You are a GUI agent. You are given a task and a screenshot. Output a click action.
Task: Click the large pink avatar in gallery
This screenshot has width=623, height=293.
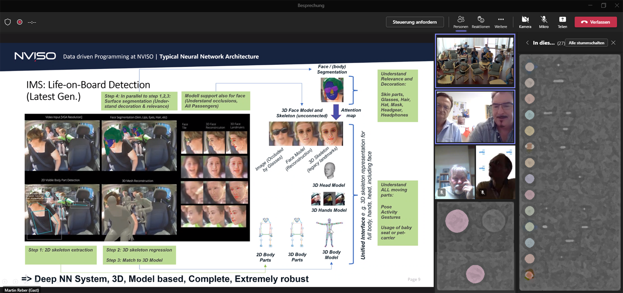pyautogui.click(x=457, y=221)
